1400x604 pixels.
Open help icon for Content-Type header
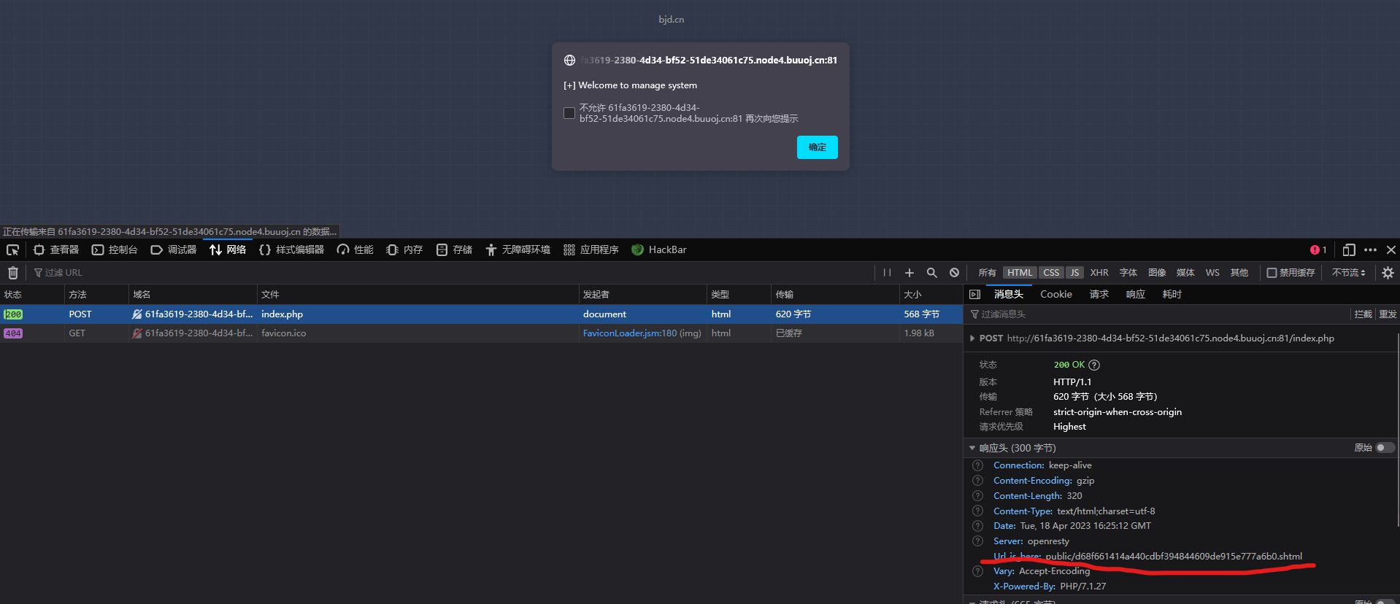[978, 511]
